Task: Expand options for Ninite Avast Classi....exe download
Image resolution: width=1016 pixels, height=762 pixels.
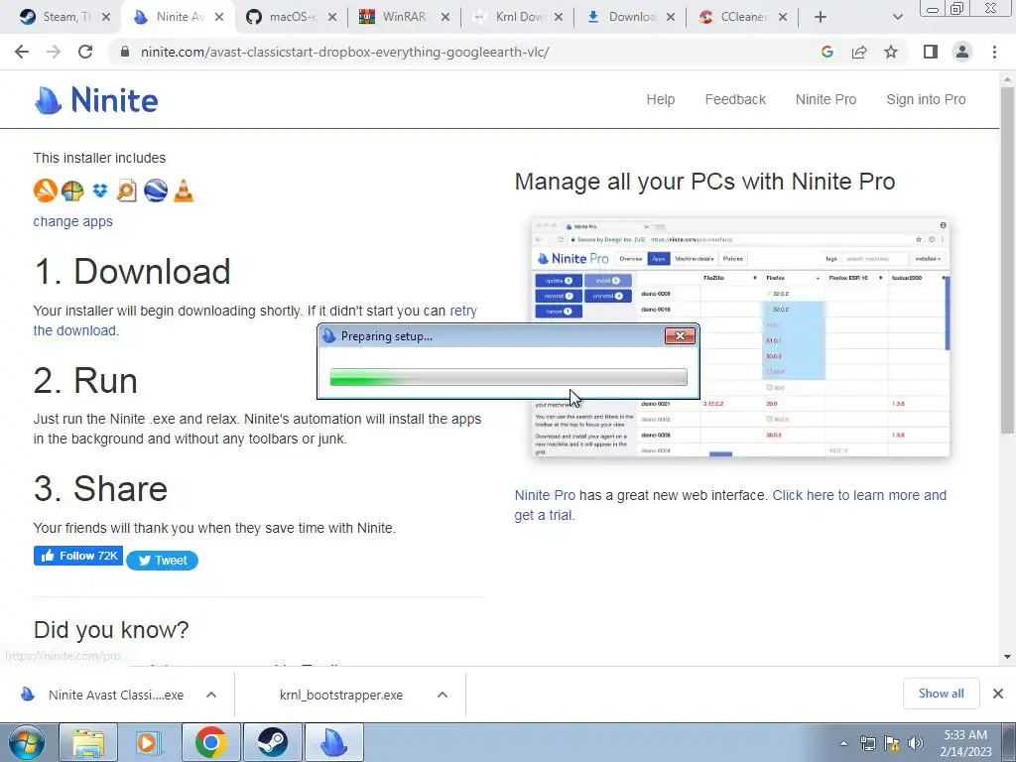Action: pyautogui.click(x=211, y=695)
